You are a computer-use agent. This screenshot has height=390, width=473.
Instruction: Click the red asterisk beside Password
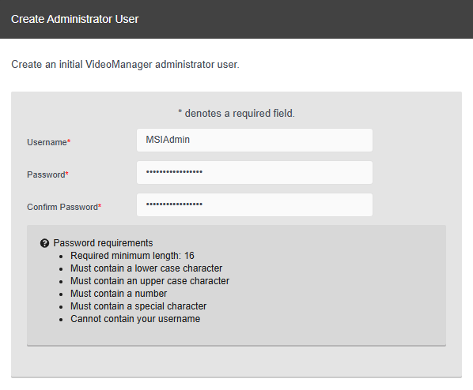point(67,174)
